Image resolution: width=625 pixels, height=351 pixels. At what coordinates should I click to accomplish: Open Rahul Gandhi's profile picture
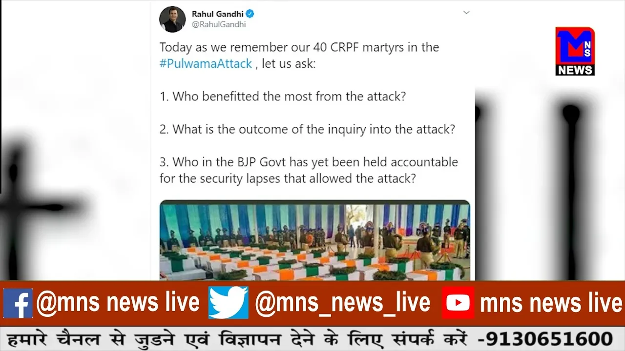point(172,19)
